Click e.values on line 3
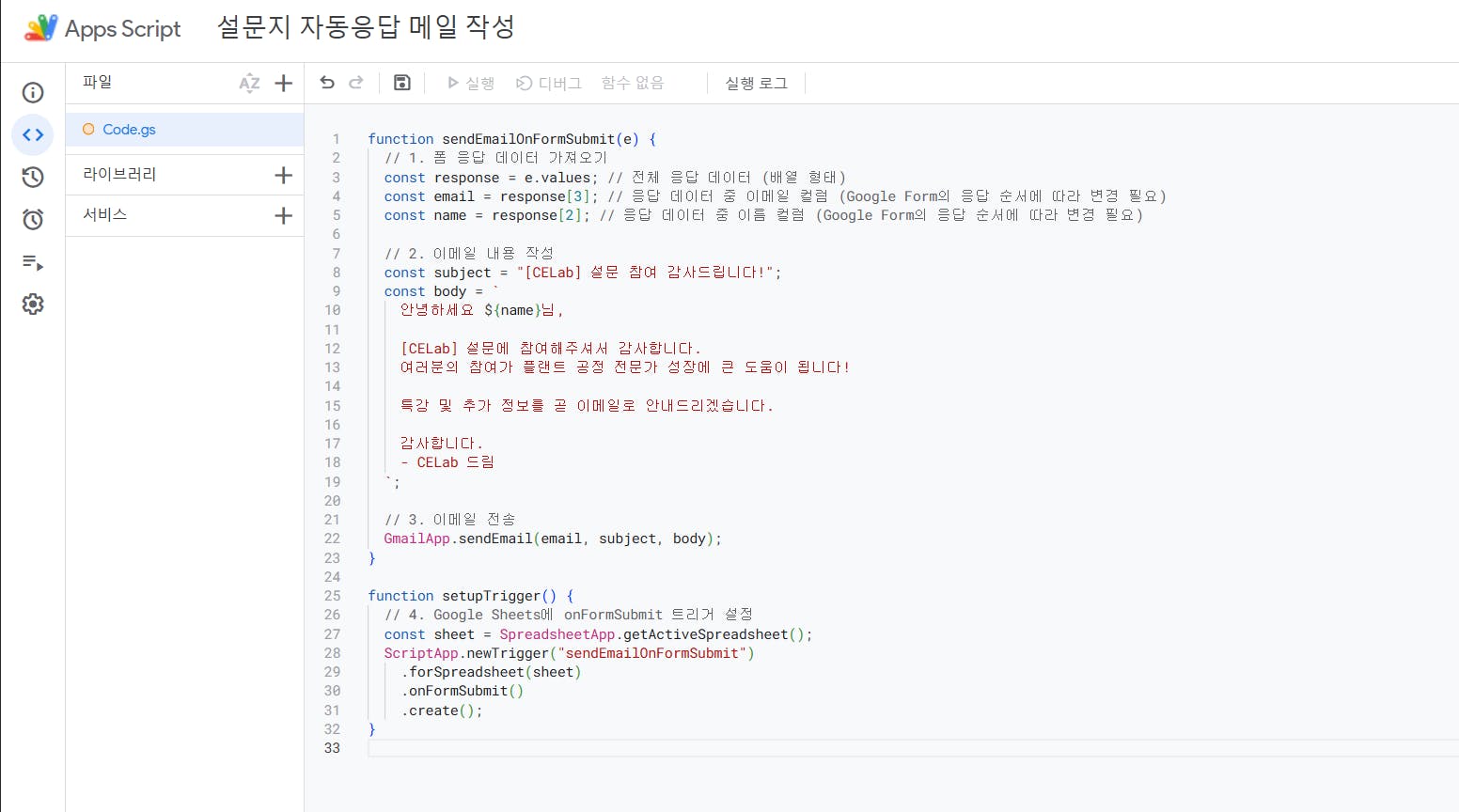 [557, 178]
